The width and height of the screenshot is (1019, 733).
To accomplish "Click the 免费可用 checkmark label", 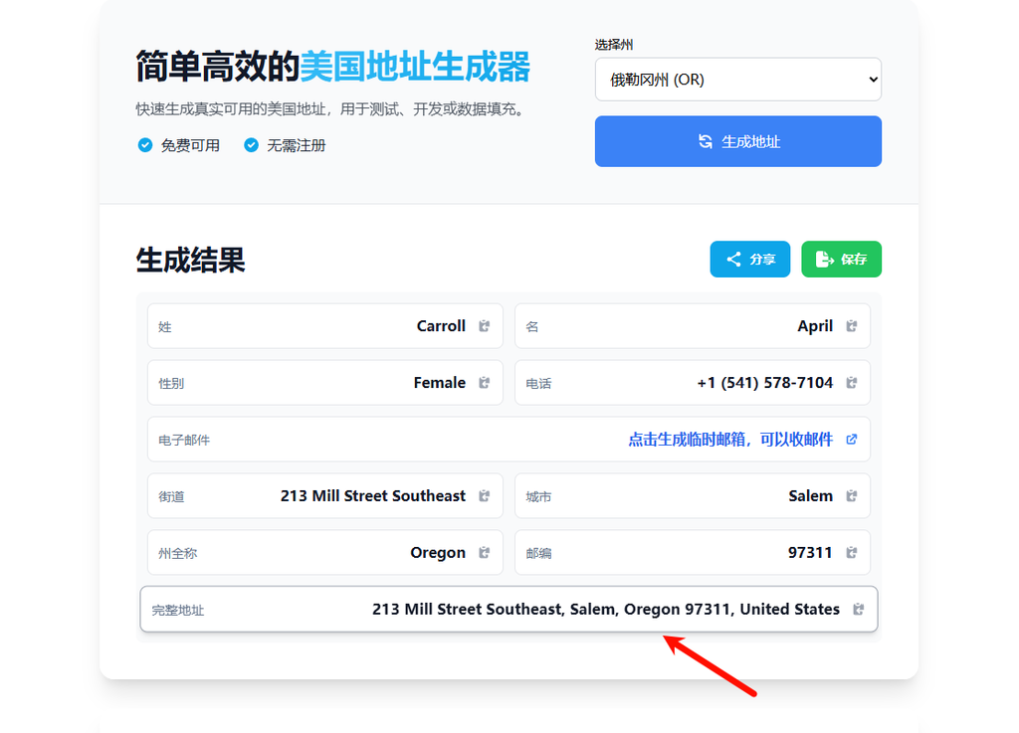I will click(179, 145).
